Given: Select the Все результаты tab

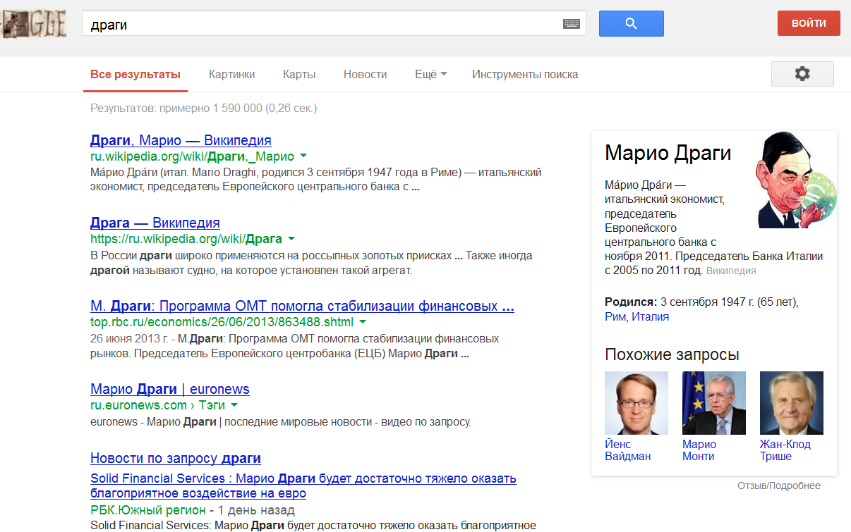Looking at the screenshot, I should (135, 74).
